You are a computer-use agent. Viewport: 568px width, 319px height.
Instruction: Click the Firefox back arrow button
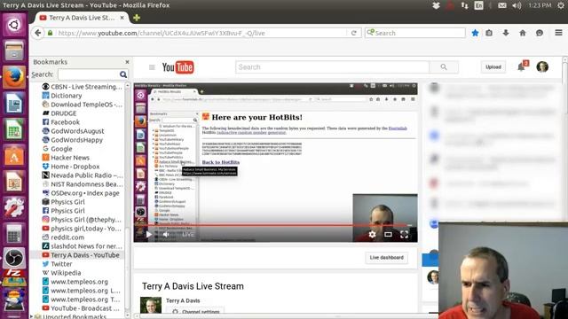click(37, 33)
